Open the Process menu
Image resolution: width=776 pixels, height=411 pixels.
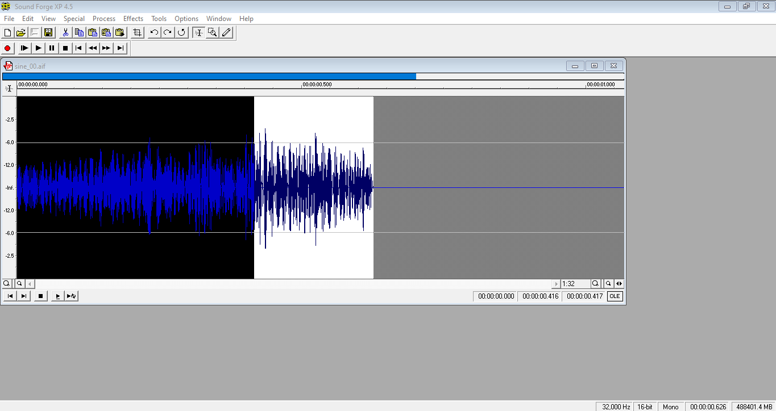coord(104,19)
